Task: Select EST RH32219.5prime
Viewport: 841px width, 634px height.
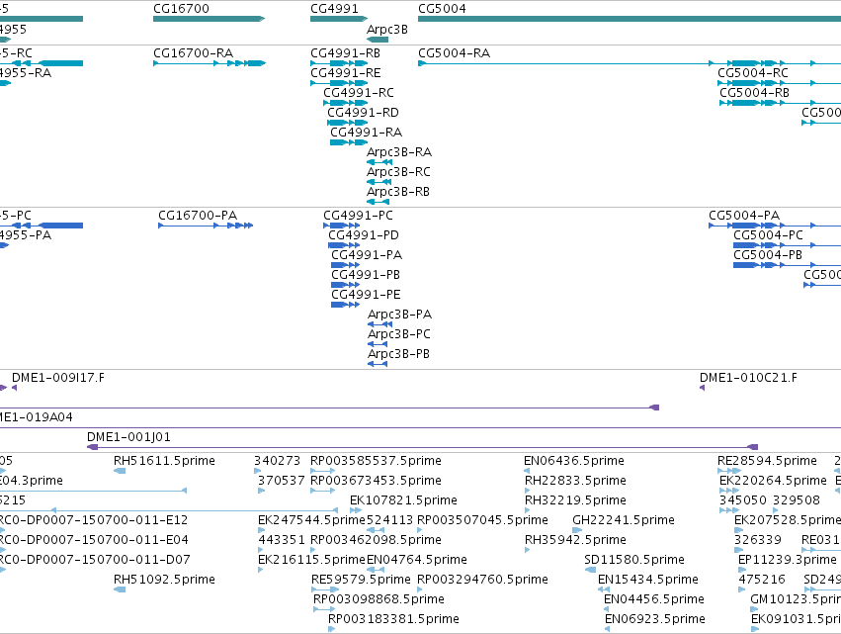Action: point(528,510)
